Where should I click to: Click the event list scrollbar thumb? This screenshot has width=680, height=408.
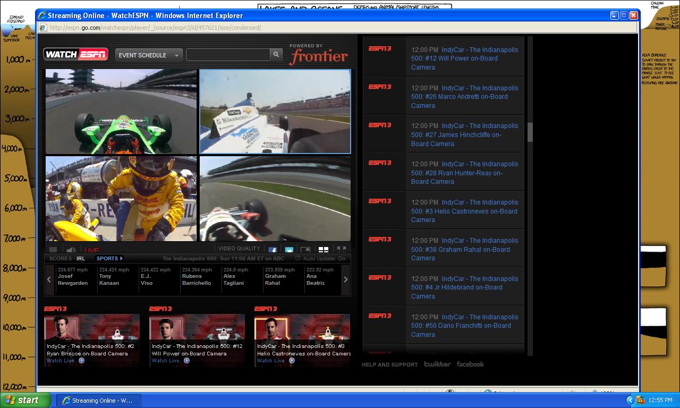pyautogui.click(x=530, y=132)
